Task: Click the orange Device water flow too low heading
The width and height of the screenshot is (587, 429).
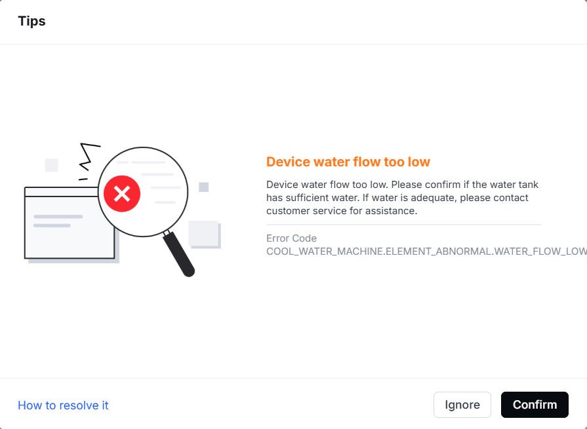Action: click(x=348, y=162)
